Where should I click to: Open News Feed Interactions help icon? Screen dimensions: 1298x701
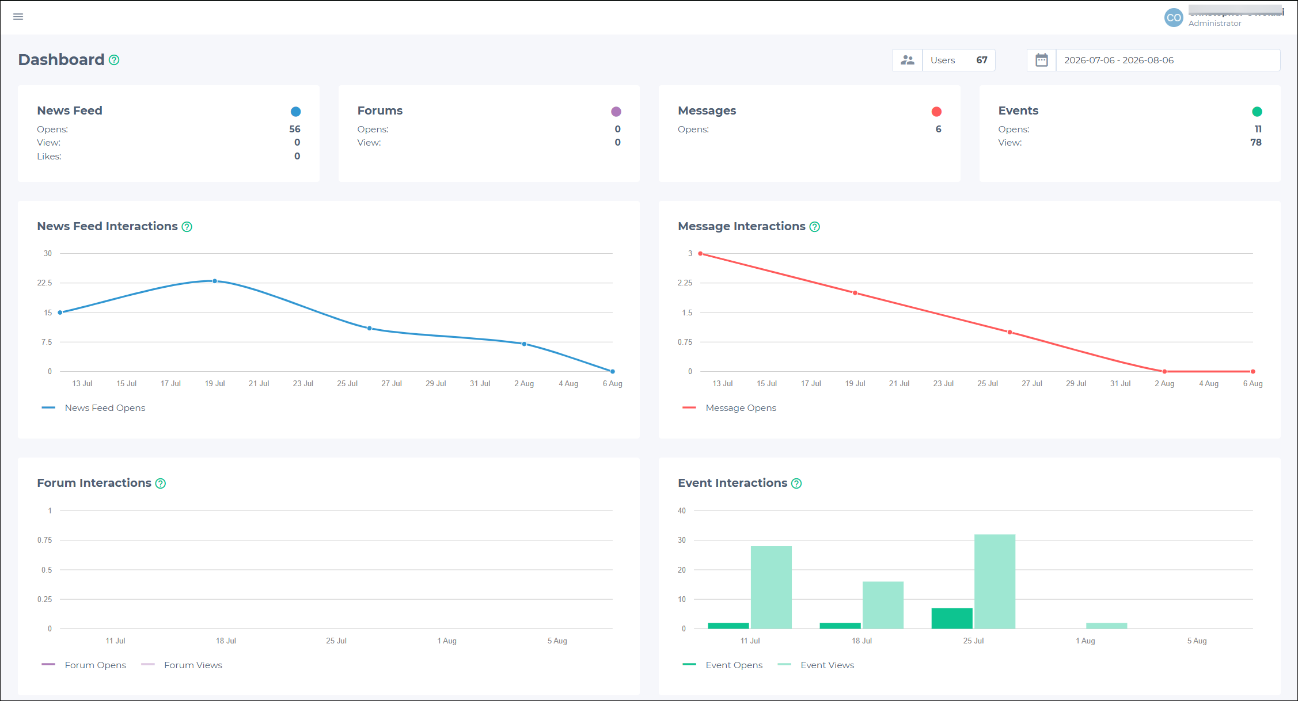tap(187, 227)
